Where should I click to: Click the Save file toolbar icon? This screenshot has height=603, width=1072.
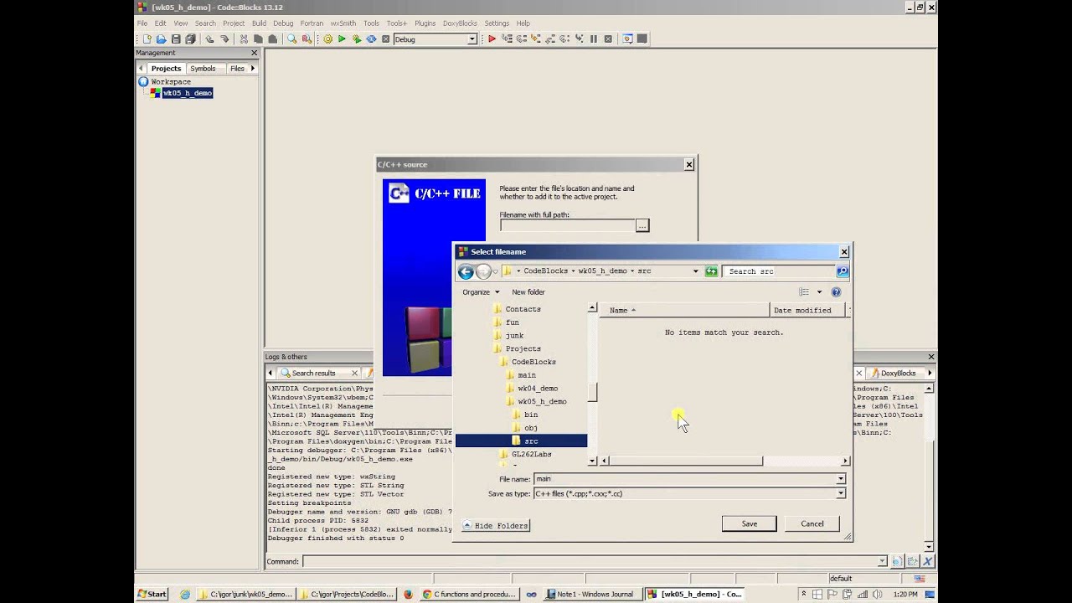pos(176,39)
